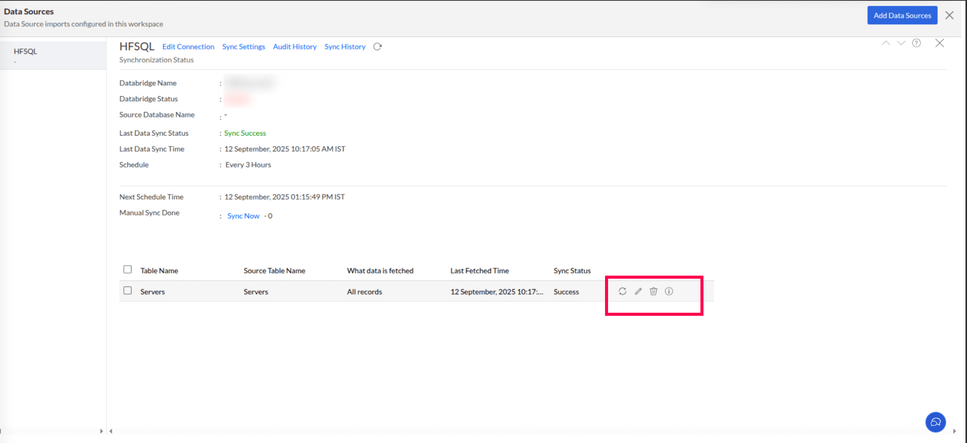Click the Source Table Name column header
The height and width of the screenshot is (443, 967).
275,271
